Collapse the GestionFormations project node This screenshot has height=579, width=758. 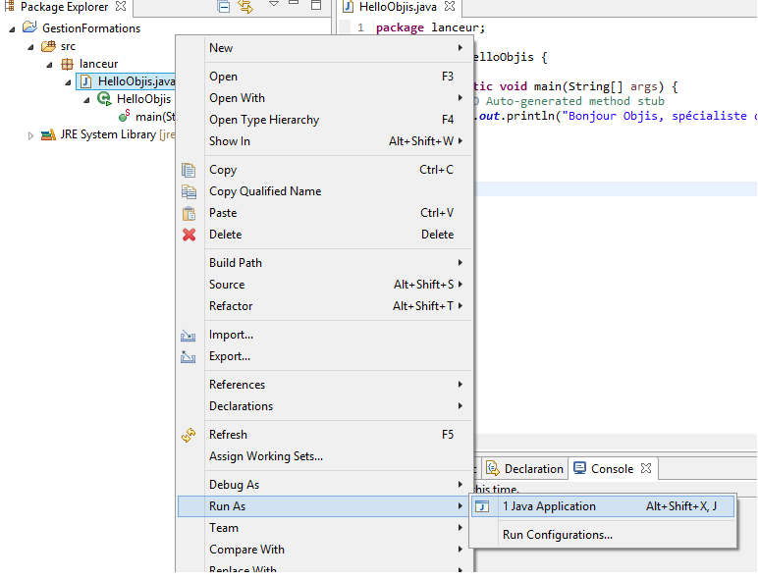pyautogui.click(x=13, y=28)
